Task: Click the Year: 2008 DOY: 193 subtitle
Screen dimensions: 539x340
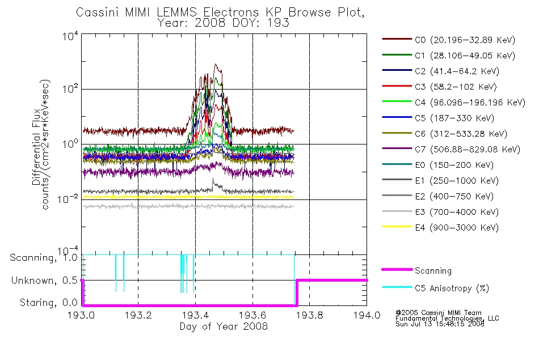Action: pos(224,23)
